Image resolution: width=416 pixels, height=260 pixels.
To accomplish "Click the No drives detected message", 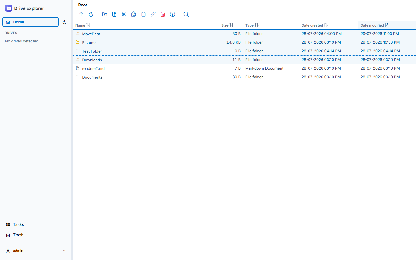I will 22,41.
